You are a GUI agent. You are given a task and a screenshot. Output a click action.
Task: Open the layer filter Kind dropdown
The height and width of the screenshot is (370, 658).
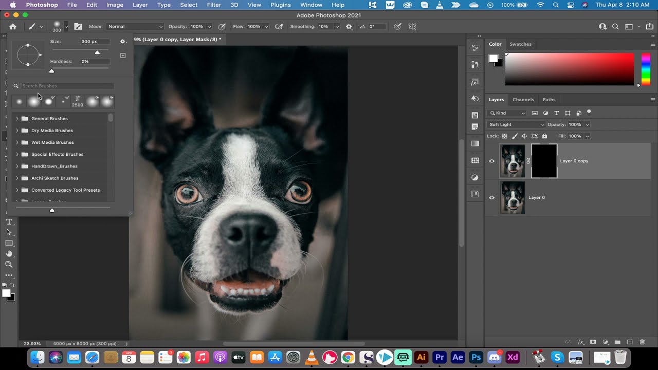[x=507, y=113]
